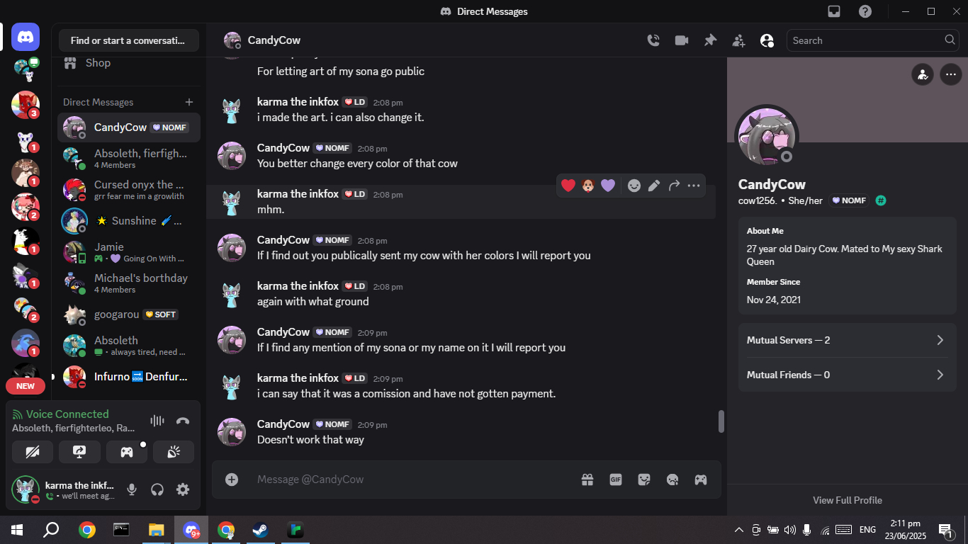Screen dimensions: 968x544
Task: Edit the hovered 'mhm.' message
Action: (654, 186)
